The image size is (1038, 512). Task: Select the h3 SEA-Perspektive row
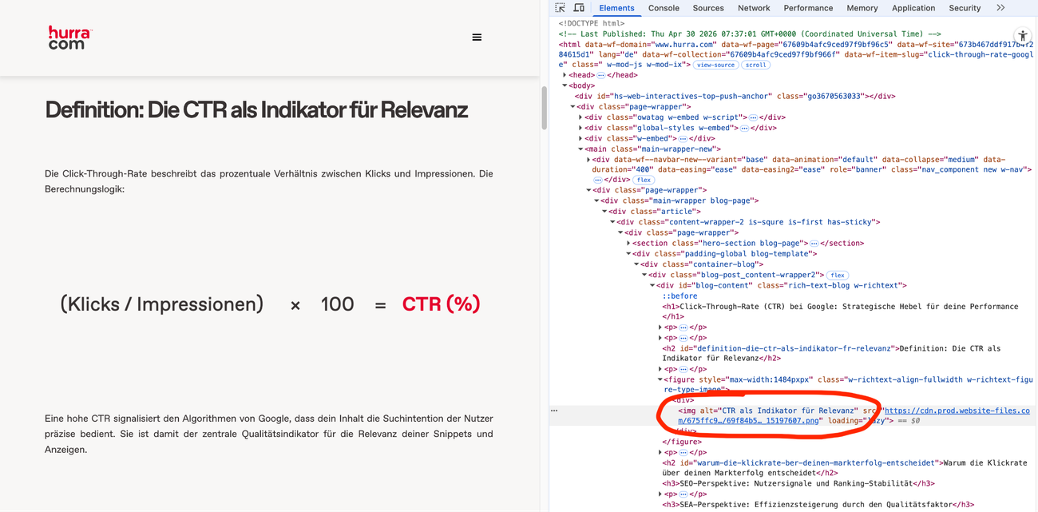818,504
